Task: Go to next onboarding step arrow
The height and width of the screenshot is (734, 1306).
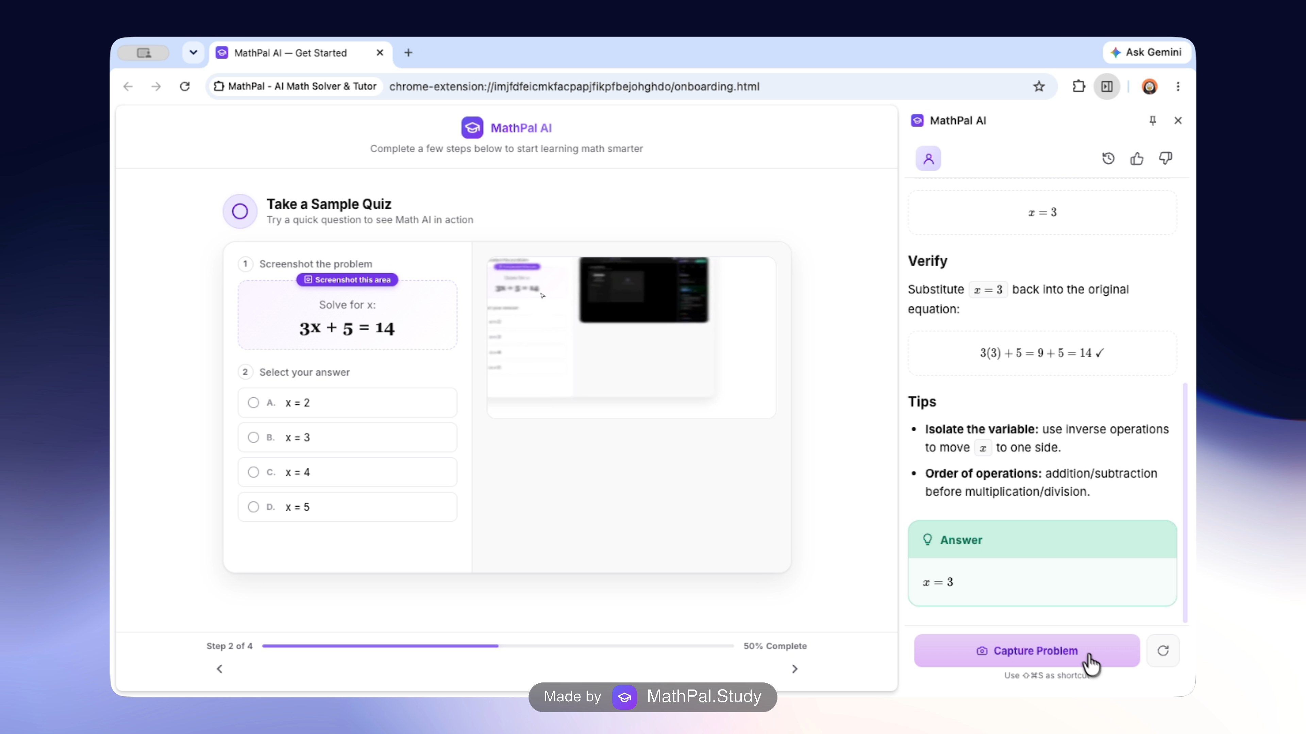Action: (794, 669)
